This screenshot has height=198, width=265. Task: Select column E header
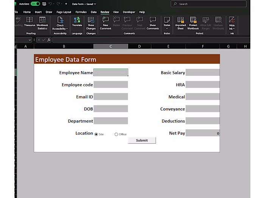[168, 46]
